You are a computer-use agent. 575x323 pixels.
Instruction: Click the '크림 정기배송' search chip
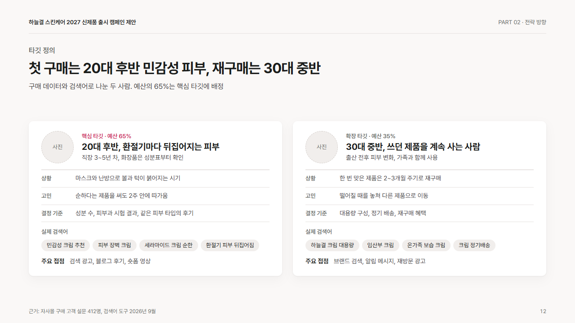tap(474, 245)
